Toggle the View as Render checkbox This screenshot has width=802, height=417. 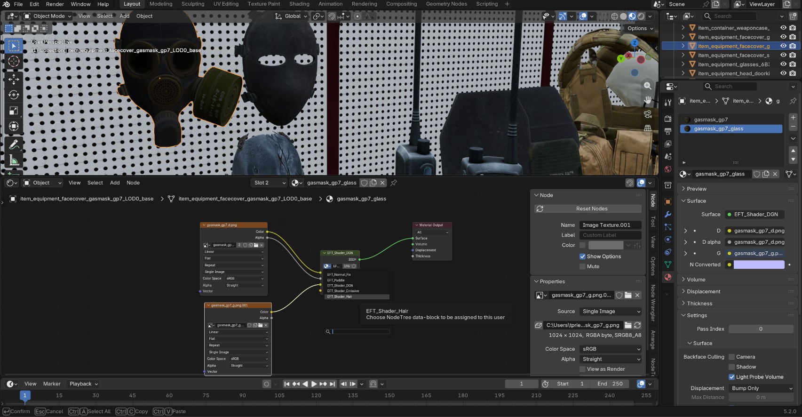pyautogui.click(x=583, y=369)
